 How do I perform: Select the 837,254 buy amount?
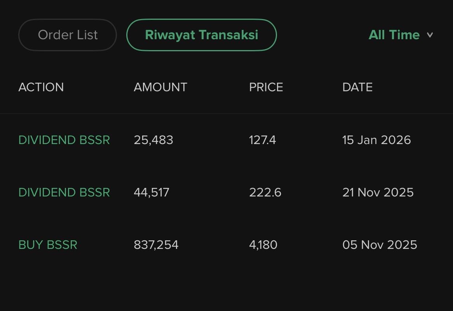click(x=156, y=245)
